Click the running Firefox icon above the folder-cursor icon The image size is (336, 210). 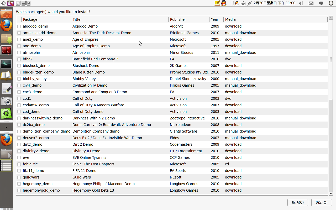tap(6, 140)
